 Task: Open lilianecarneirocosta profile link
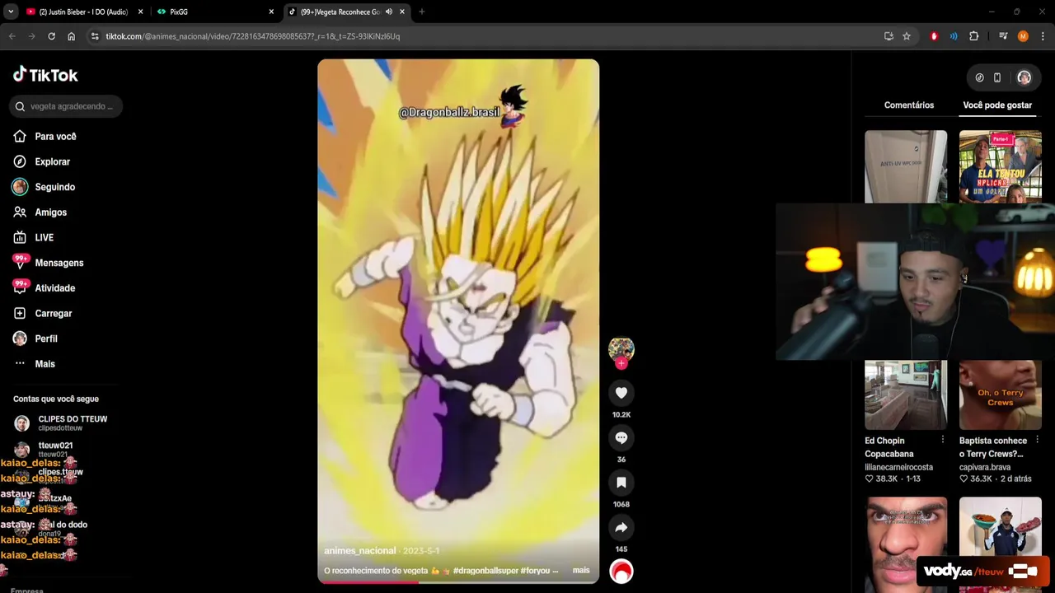coord(898,467)
